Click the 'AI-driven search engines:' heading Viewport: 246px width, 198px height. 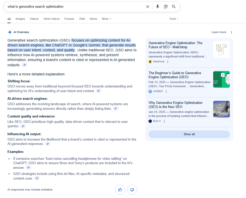(27, 99)
